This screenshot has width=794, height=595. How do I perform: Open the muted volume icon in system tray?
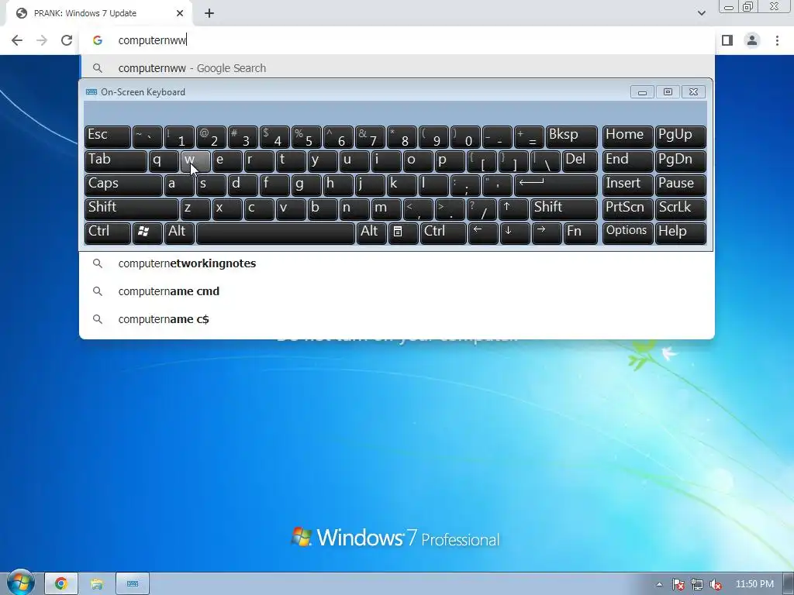pos(715,584)
